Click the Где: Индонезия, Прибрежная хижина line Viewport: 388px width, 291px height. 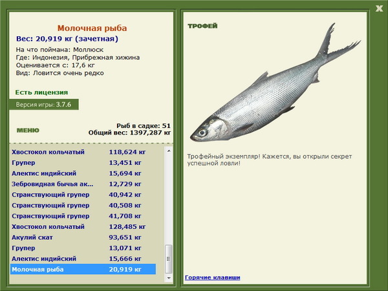[78, 58]
